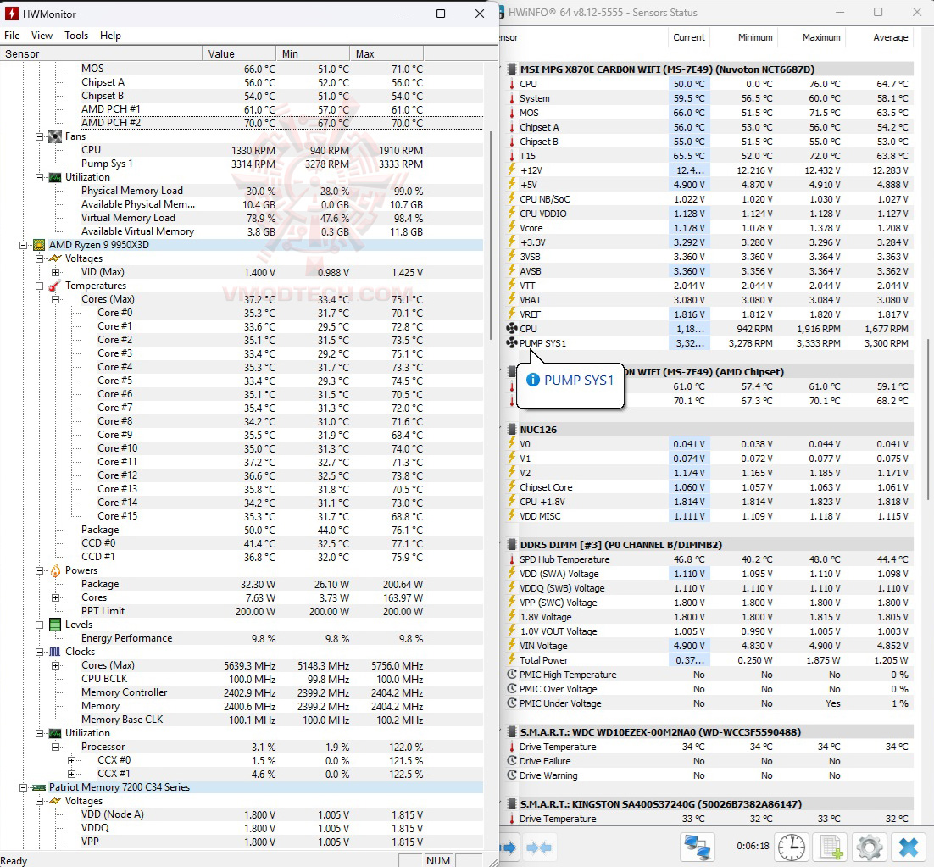Expand the CCX #1 utilization node
The height and width of the screenshot is (867, 934).
coord(71,774)
